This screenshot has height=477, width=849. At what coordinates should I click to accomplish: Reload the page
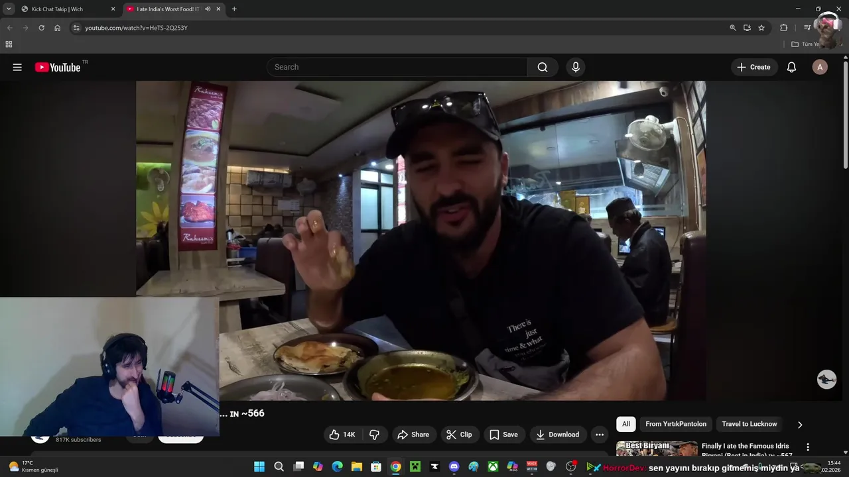point(41,28)
